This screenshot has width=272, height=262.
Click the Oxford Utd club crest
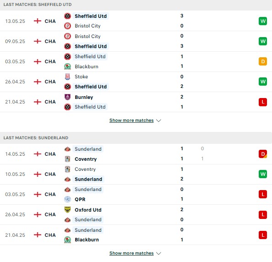pyautogui.click(x=67, y=210)
